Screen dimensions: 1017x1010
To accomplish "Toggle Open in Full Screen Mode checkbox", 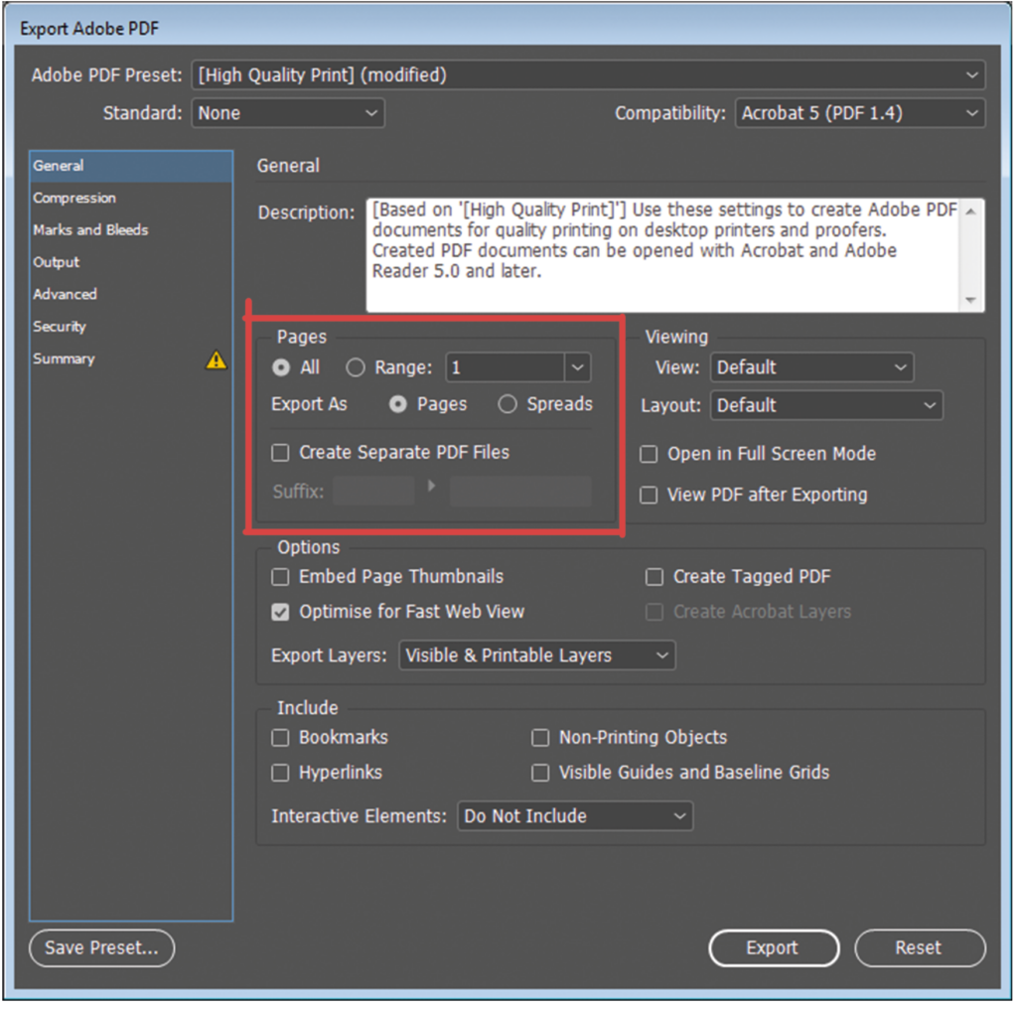I will (649, 454).
